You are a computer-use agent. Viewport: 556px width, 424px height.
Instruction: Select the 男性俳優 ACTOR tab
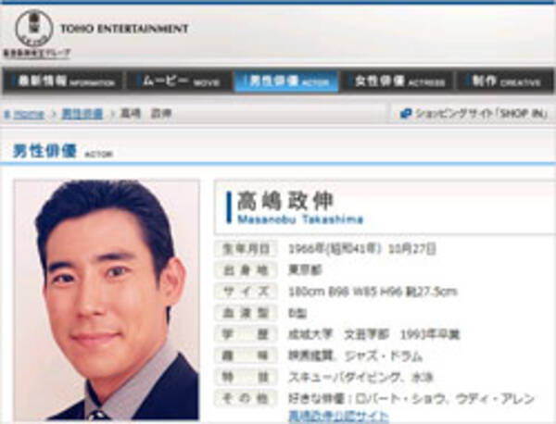tap(286, 81)
